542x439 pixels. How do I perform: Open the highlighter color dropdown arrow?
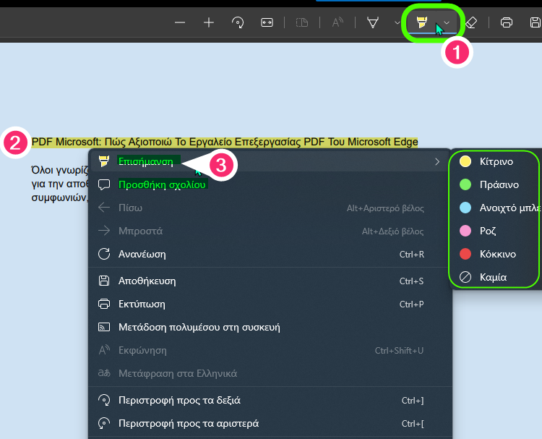(x=447, y=23)
